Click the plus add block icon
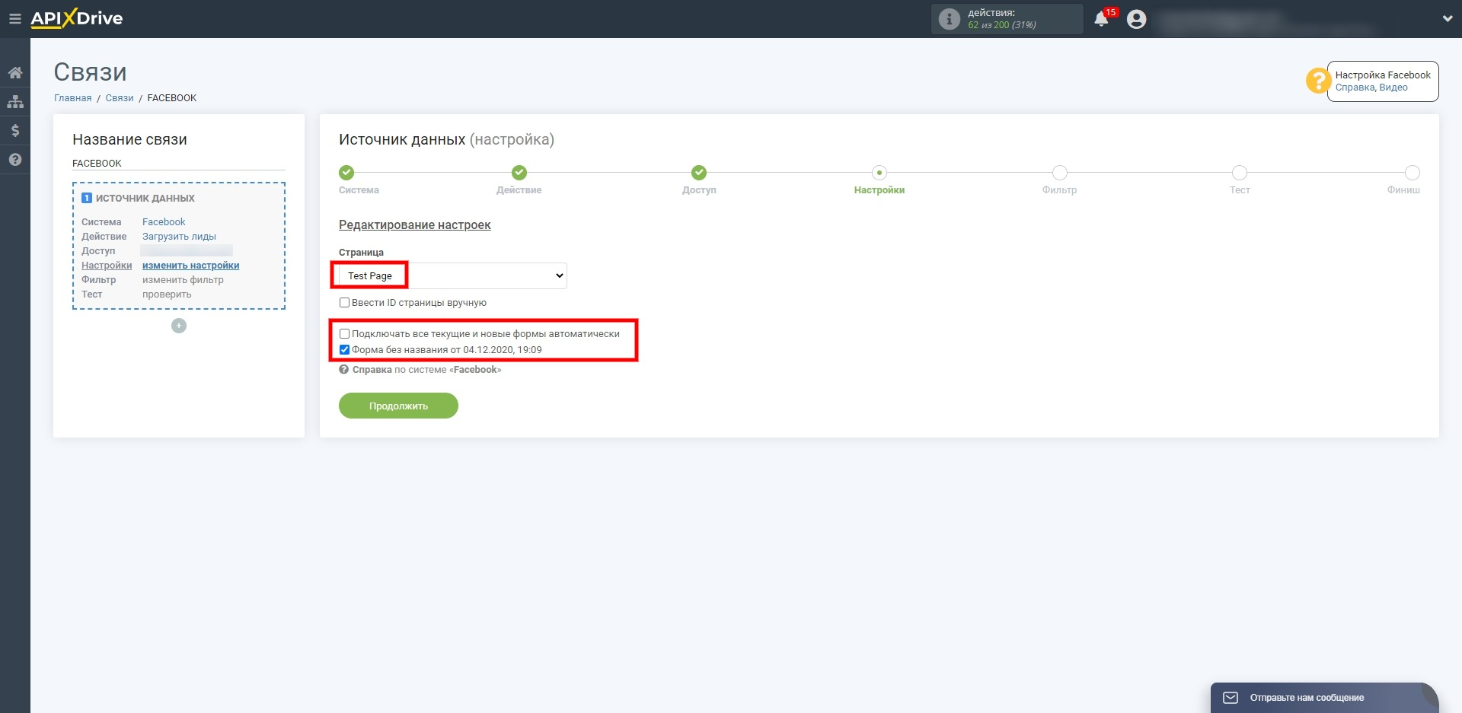The image size is (1462, 713). coord(179,326)
